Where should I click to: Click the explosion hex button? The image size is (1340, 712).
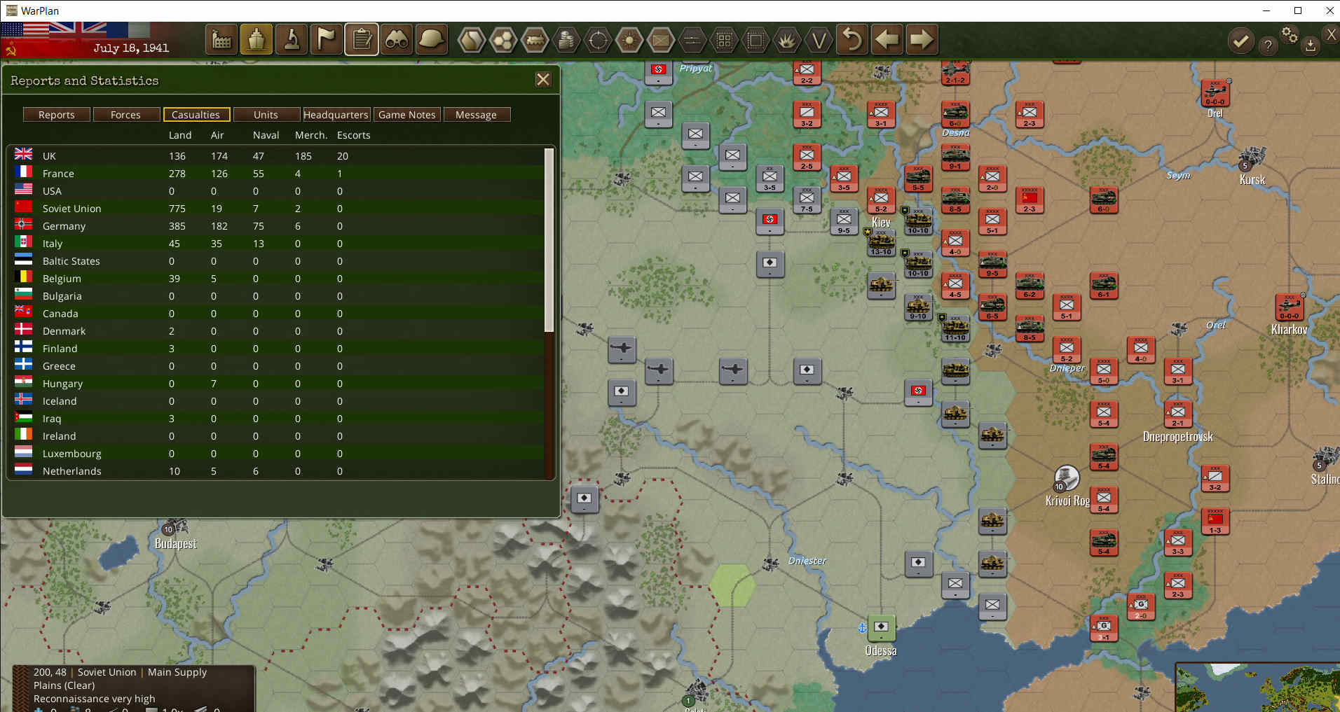tap(787, 40)
